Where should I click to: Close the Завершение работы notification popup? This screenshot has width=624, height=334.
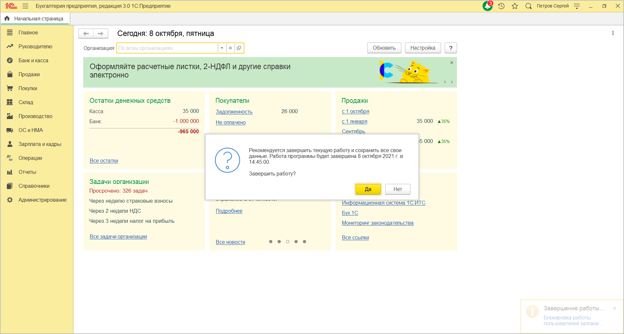pos(615,308)
